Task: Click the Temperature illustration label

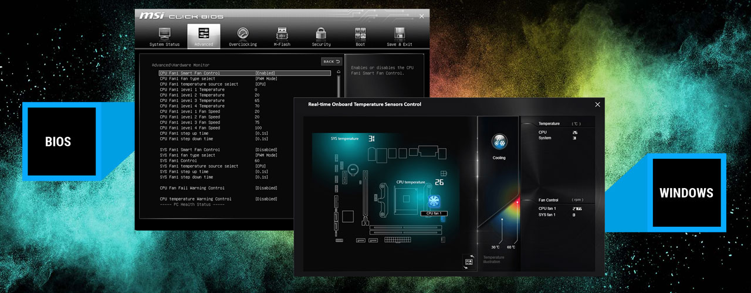Action: pyautogui.click(x=493, y=260)
